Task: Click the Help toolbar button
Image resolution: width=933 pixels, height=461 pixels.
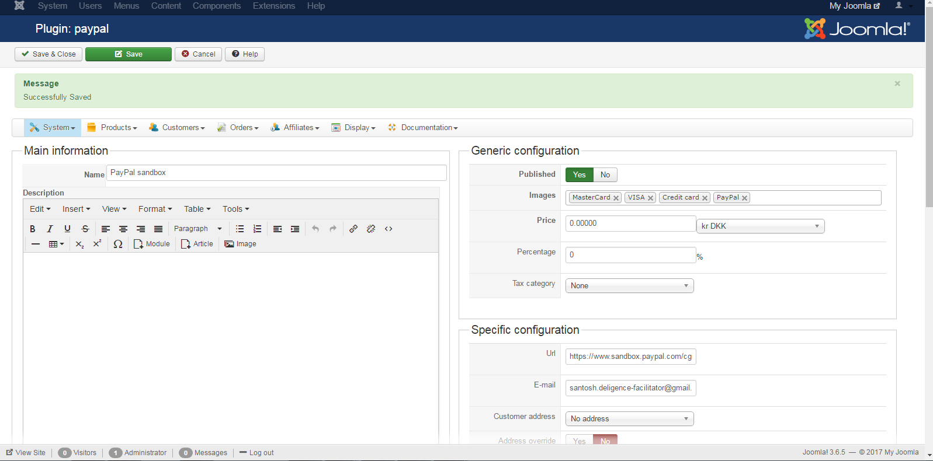Action: point(245,54)
